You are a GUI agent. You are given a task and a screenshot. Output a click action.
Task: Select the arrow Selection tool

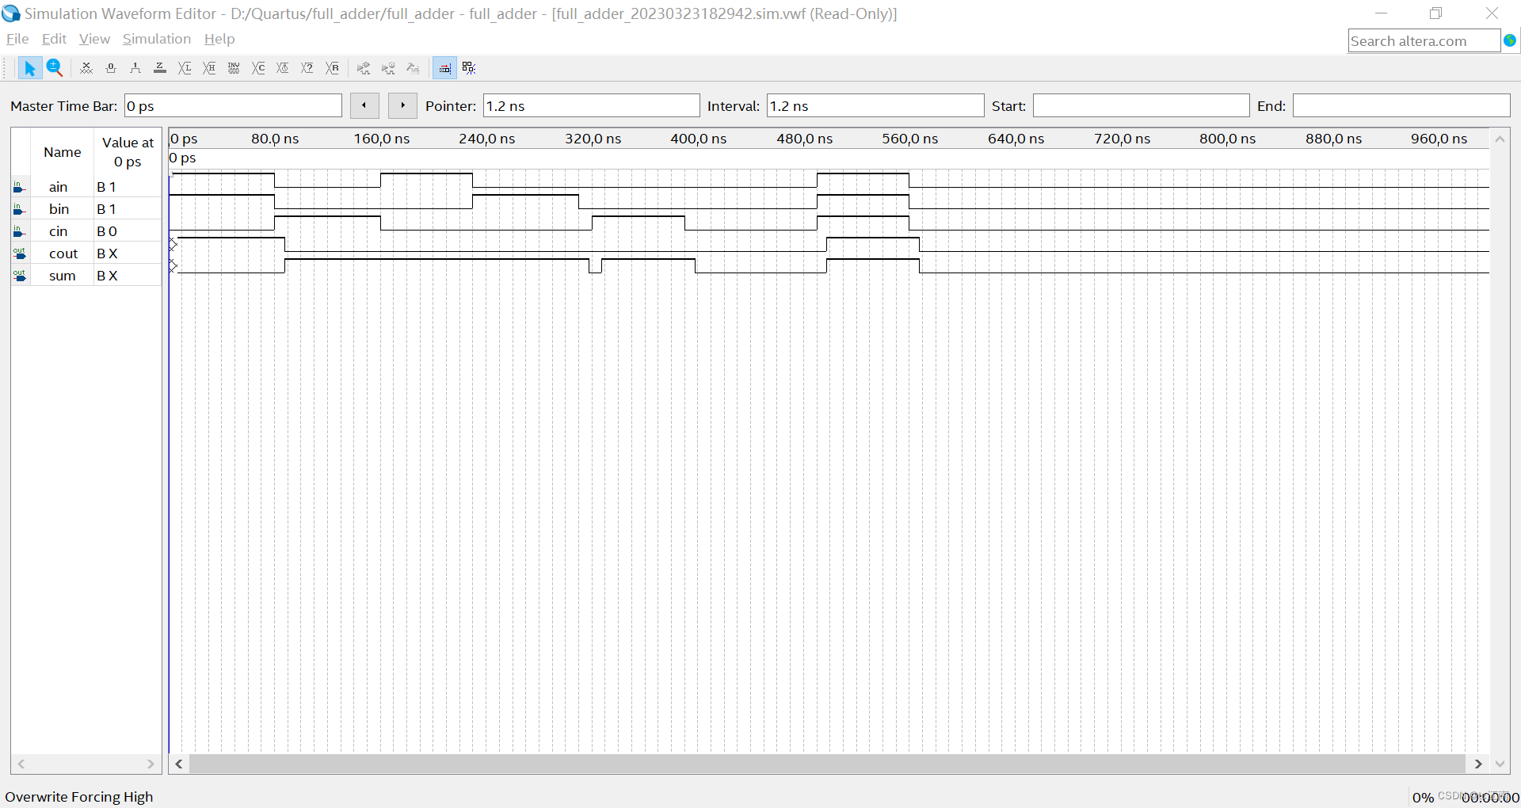29,68
